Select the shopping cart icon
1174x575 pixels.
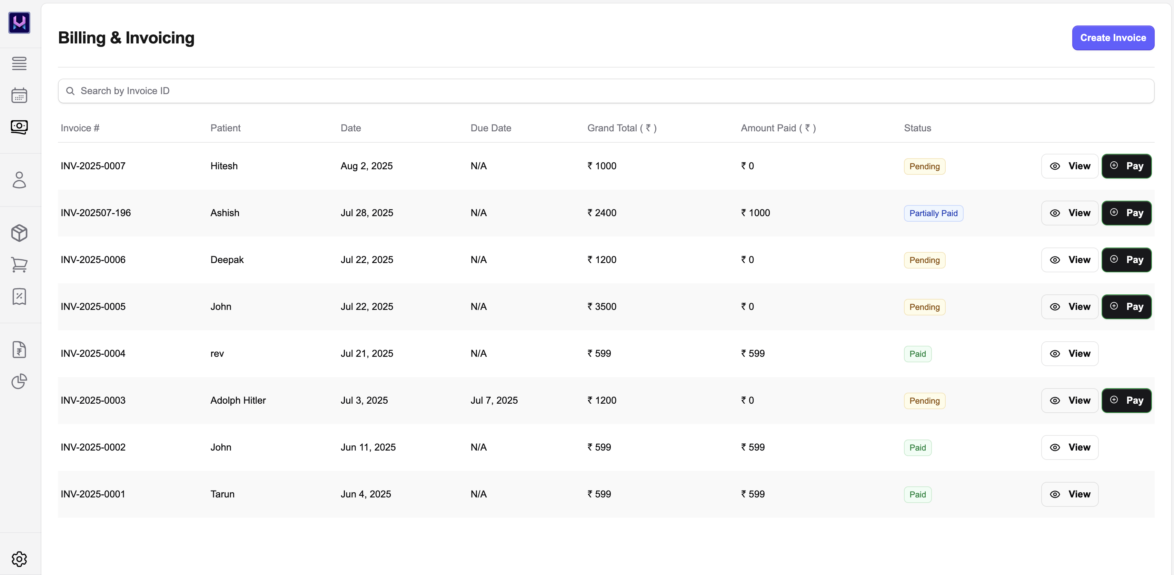coord(19,265)
